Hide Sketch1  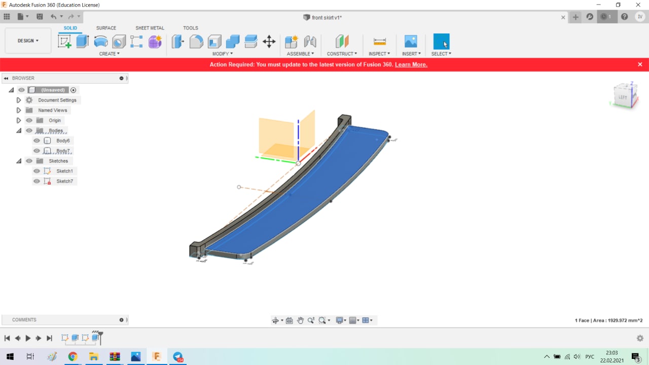tap(37, 171)
